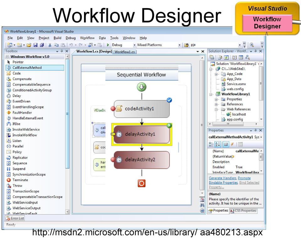The image size is (301, 238).
Task: Open the Mixed Platforms dropdown
Action: point(179,45)
